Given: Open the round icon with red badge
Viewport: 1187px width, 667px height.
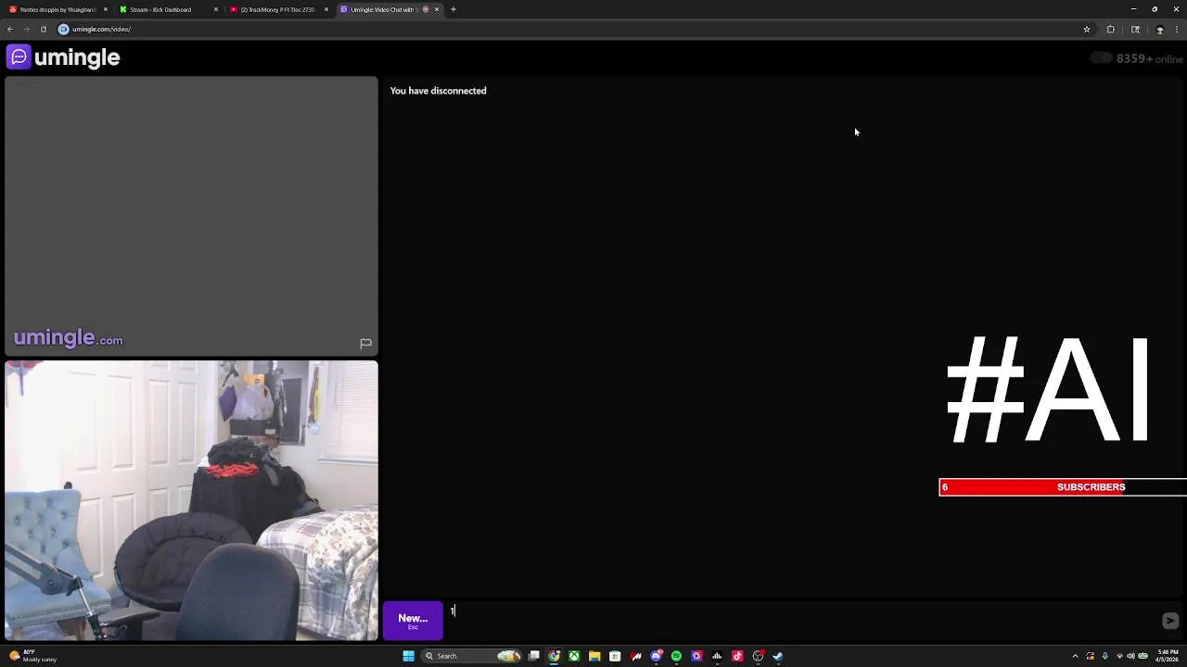Looking at the screenshot, I should tap(758, 656).
